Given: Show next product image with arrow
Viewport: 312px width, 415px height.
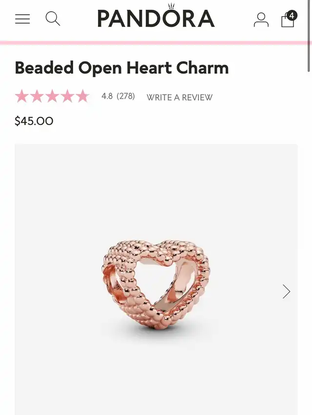Looking at the screenshot, I should click(286, 291).
